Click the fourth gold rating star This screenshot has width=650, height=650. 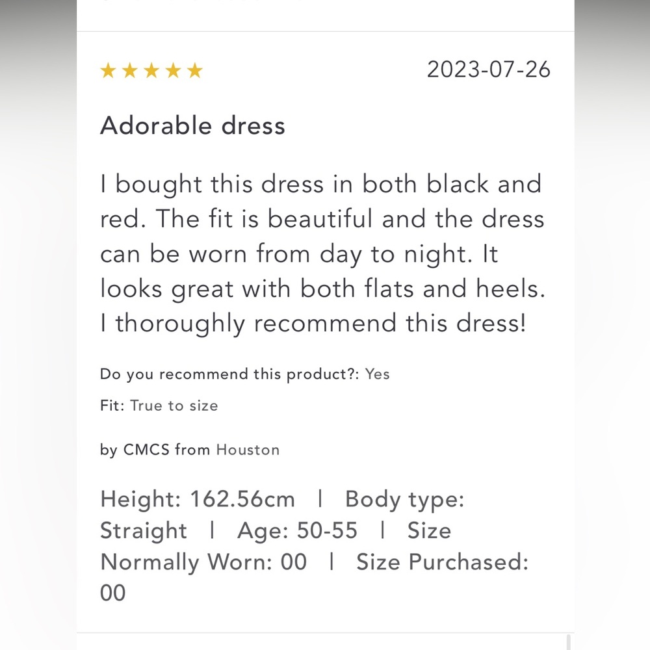pos(173,70)
